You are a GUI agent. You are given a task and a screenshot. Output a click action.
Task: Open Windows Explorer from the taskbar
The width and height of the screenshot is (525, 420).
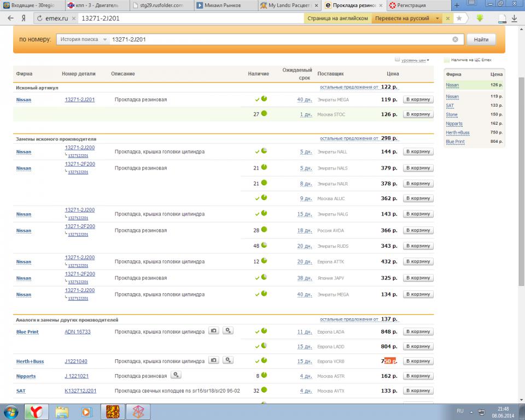pyautogui.click(x=62, y=412)
